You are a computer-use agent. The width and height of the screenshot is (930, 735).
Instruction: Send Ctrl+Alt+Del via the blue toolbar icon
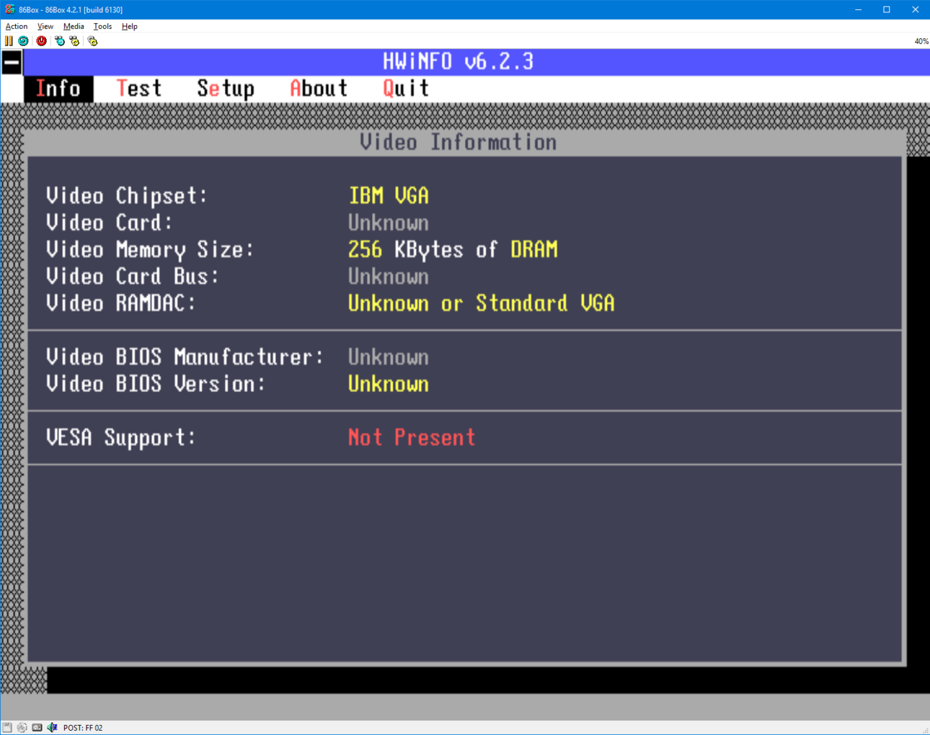(x=60, y=41)
